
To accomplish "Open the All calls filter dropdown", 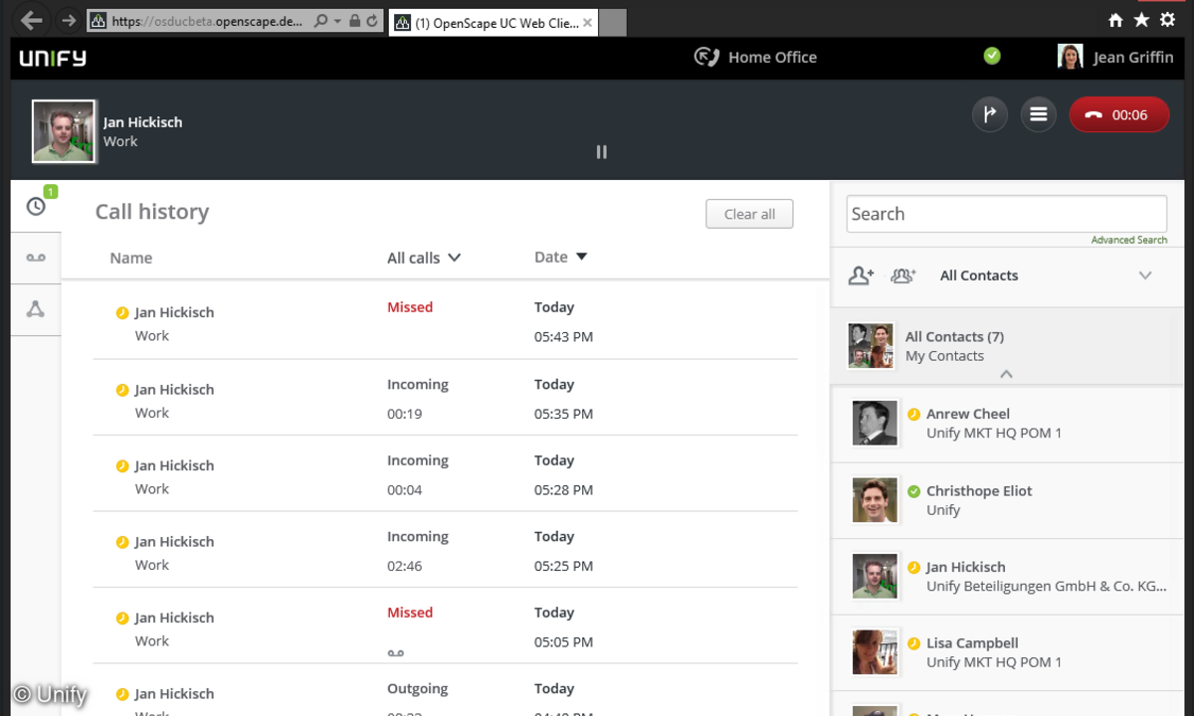I will click(424, 258).
